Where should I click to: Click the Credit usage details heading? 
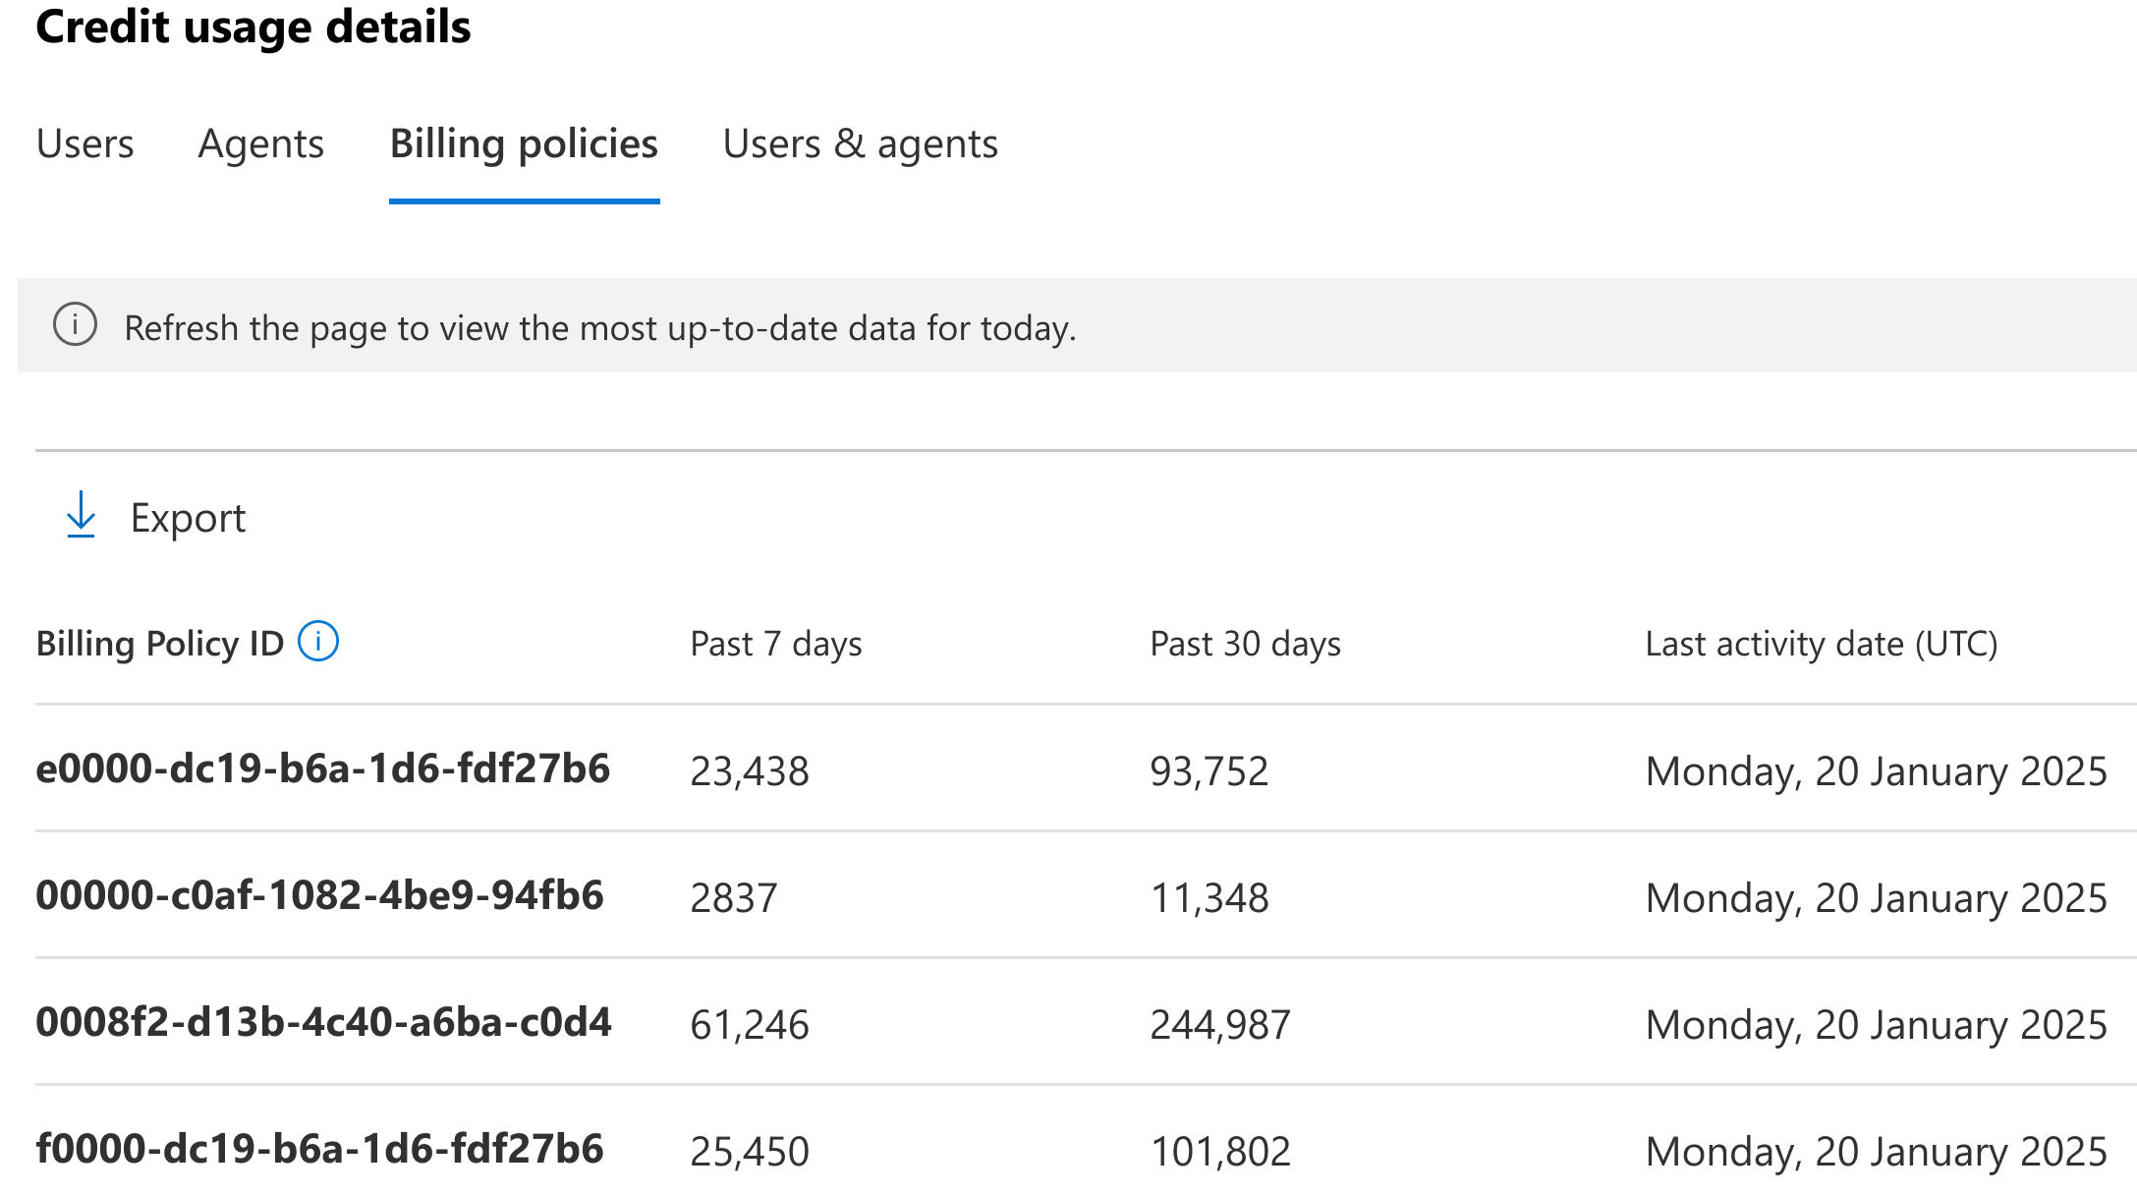(x=253, y=27)
